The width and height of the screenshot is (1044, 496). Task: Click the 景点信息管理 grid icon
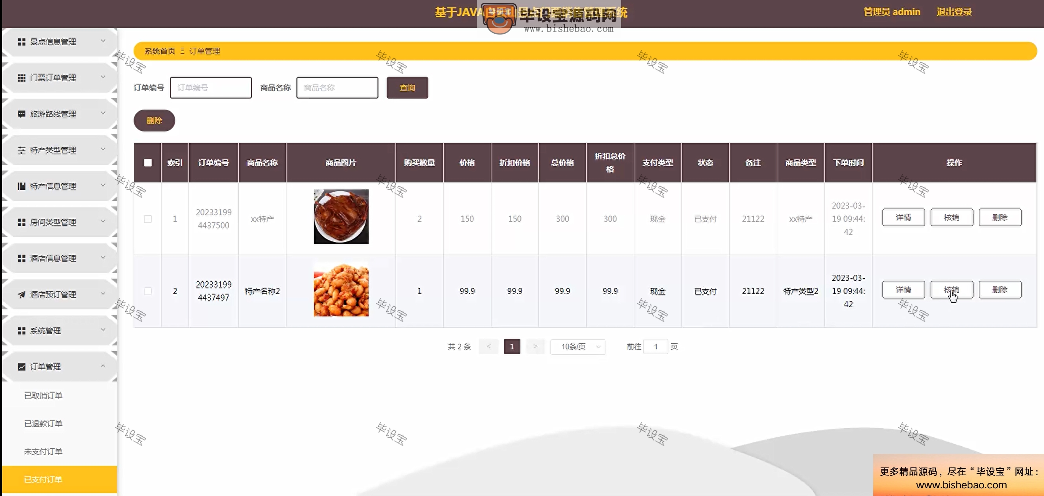point(22,42)
